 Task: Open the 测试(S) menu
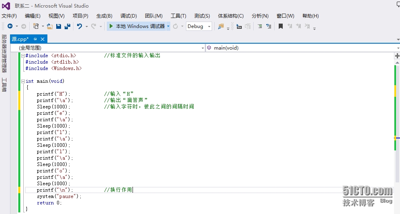pyautogui.click(x=202, y=16)
